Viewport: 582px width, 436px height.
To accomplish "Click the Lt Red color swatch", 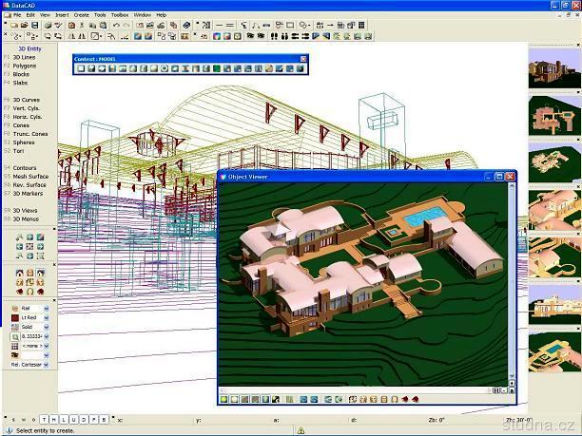I will tap(13, 318).
